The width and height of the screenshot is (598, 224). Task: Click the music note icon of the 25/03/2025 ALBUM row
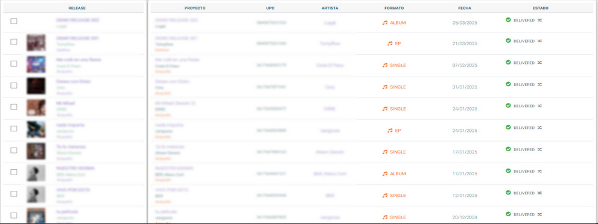click(385, 23)
